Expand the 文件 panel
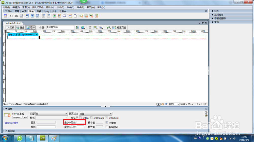This screenshot has height=142, width=254. [x=213, y=22]
